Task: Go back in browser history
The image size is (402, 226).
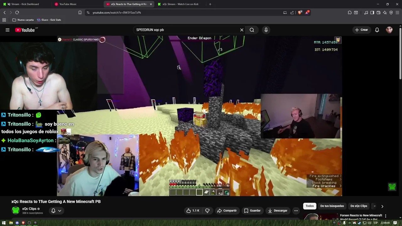Action: click(4, 13)
